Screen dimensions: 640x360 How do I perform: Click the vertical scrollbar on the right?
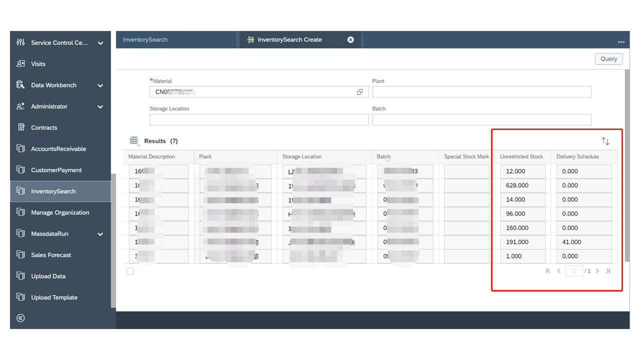[x=627, y=165]
